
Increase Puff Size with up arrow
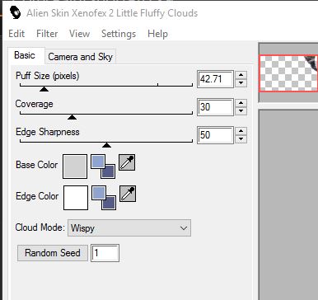point(241,75)
